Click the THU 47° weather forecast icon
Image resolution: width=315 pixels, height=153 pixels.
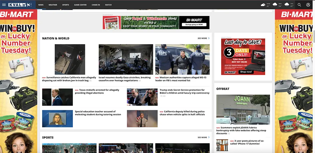pos(287,4)
